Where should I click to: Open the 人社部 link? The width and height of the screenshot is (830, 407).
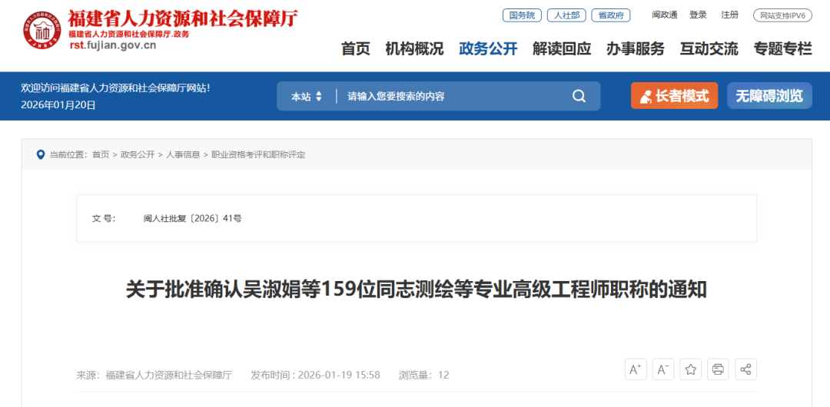click(566, 15)
